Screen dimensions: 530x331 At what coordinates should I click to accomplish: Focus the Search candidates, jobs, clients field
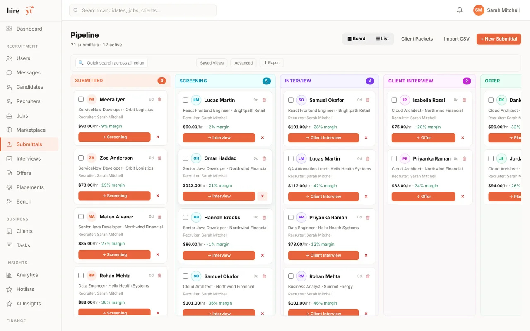143,10
